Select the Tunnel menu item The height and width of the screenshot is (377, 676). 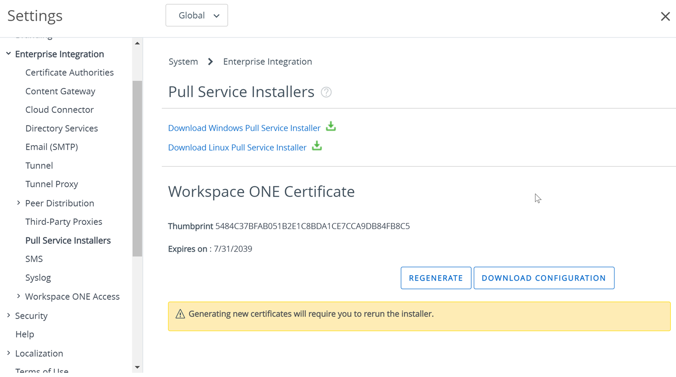pos(39,165)
